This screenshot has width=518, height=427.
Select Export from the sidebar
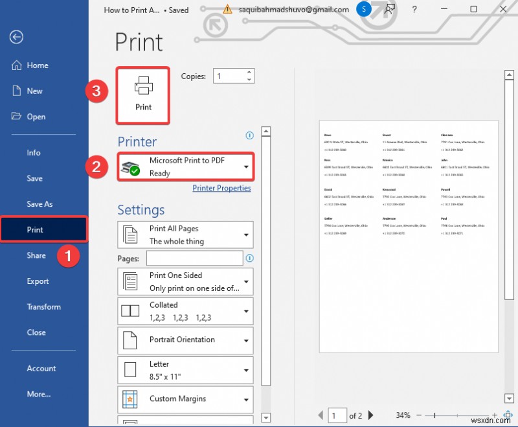pos(38,281)
